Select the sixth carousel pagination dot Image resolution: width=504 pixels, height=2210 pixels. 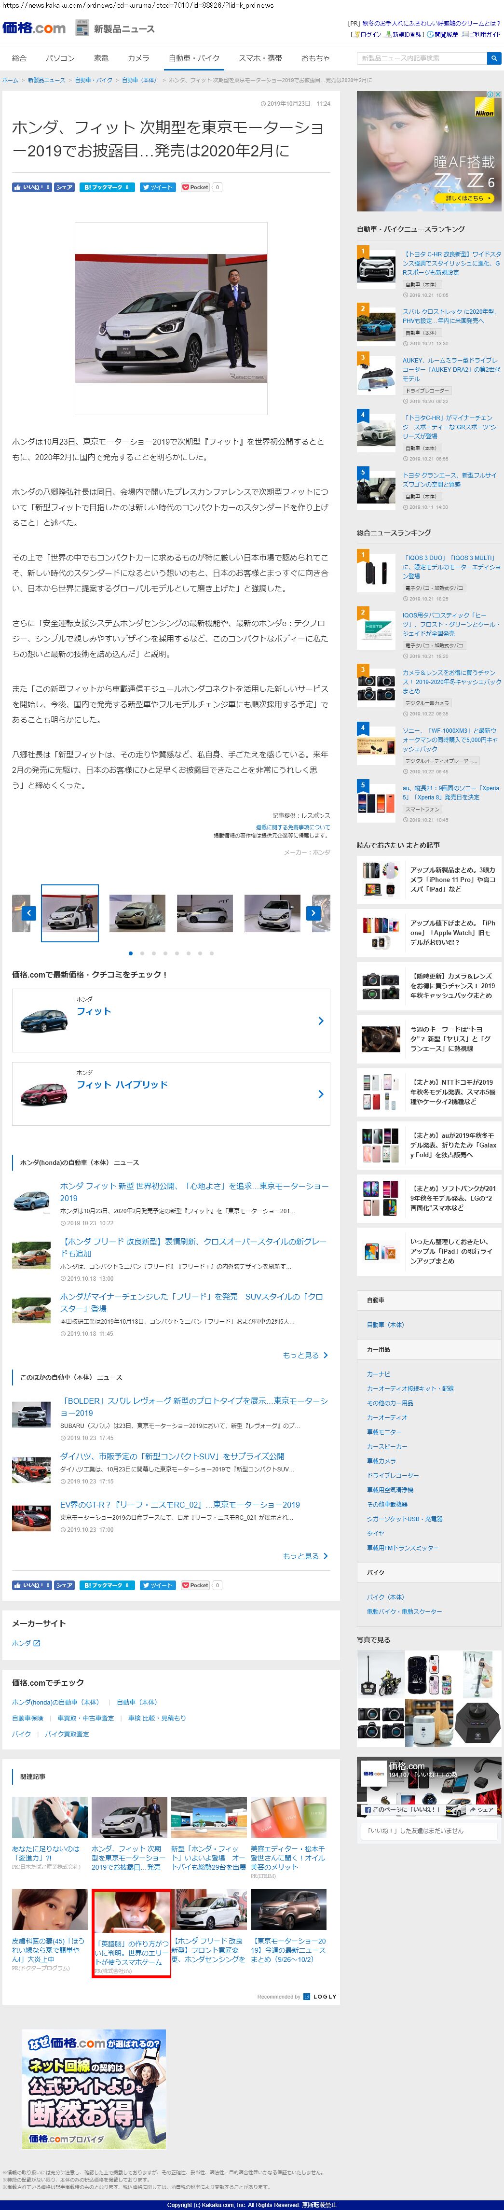point(189,953)
